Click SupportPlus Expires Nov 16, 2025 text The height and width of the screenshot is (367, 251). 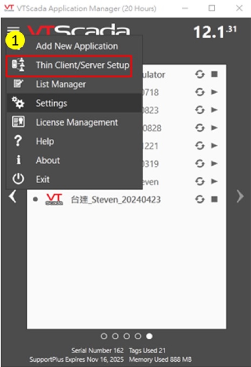(77, 359)
